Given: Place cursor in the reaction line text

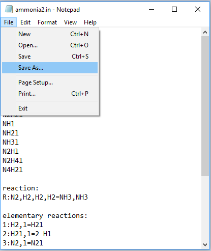Looking at the screenshot, I should click(45, 198).
